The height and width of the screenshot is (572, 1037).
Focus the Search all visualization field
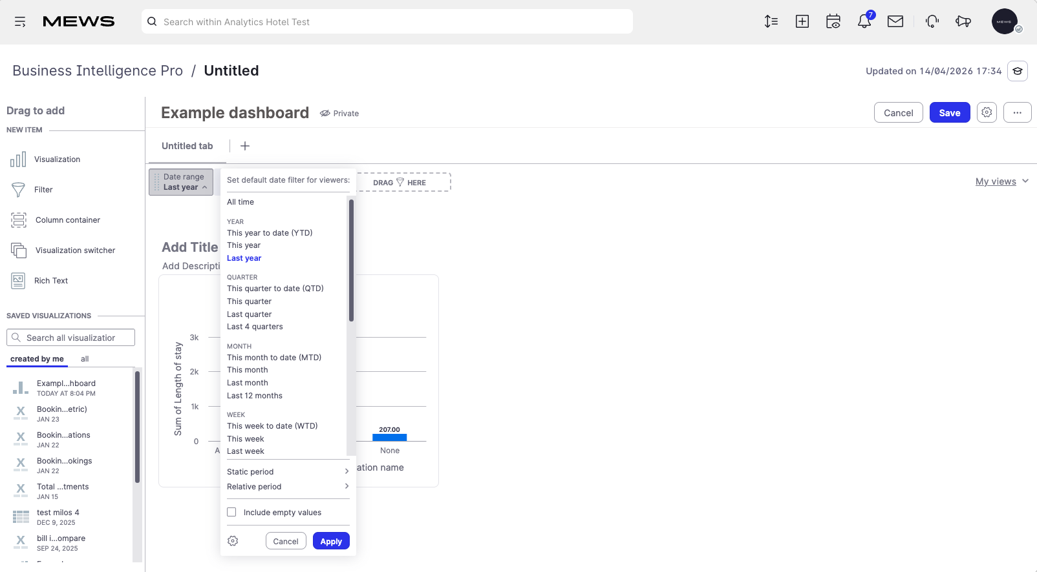[x=70, y=338]
